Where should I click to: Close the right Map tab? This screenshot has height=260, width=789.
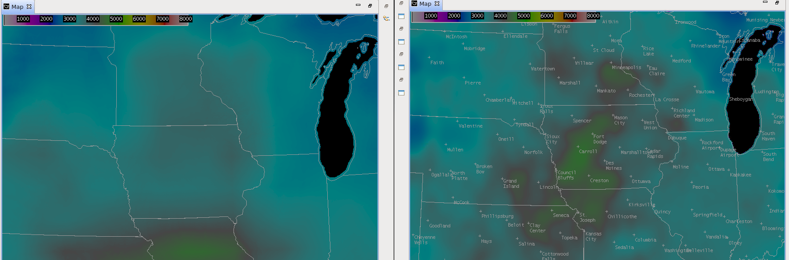(437, 4)
